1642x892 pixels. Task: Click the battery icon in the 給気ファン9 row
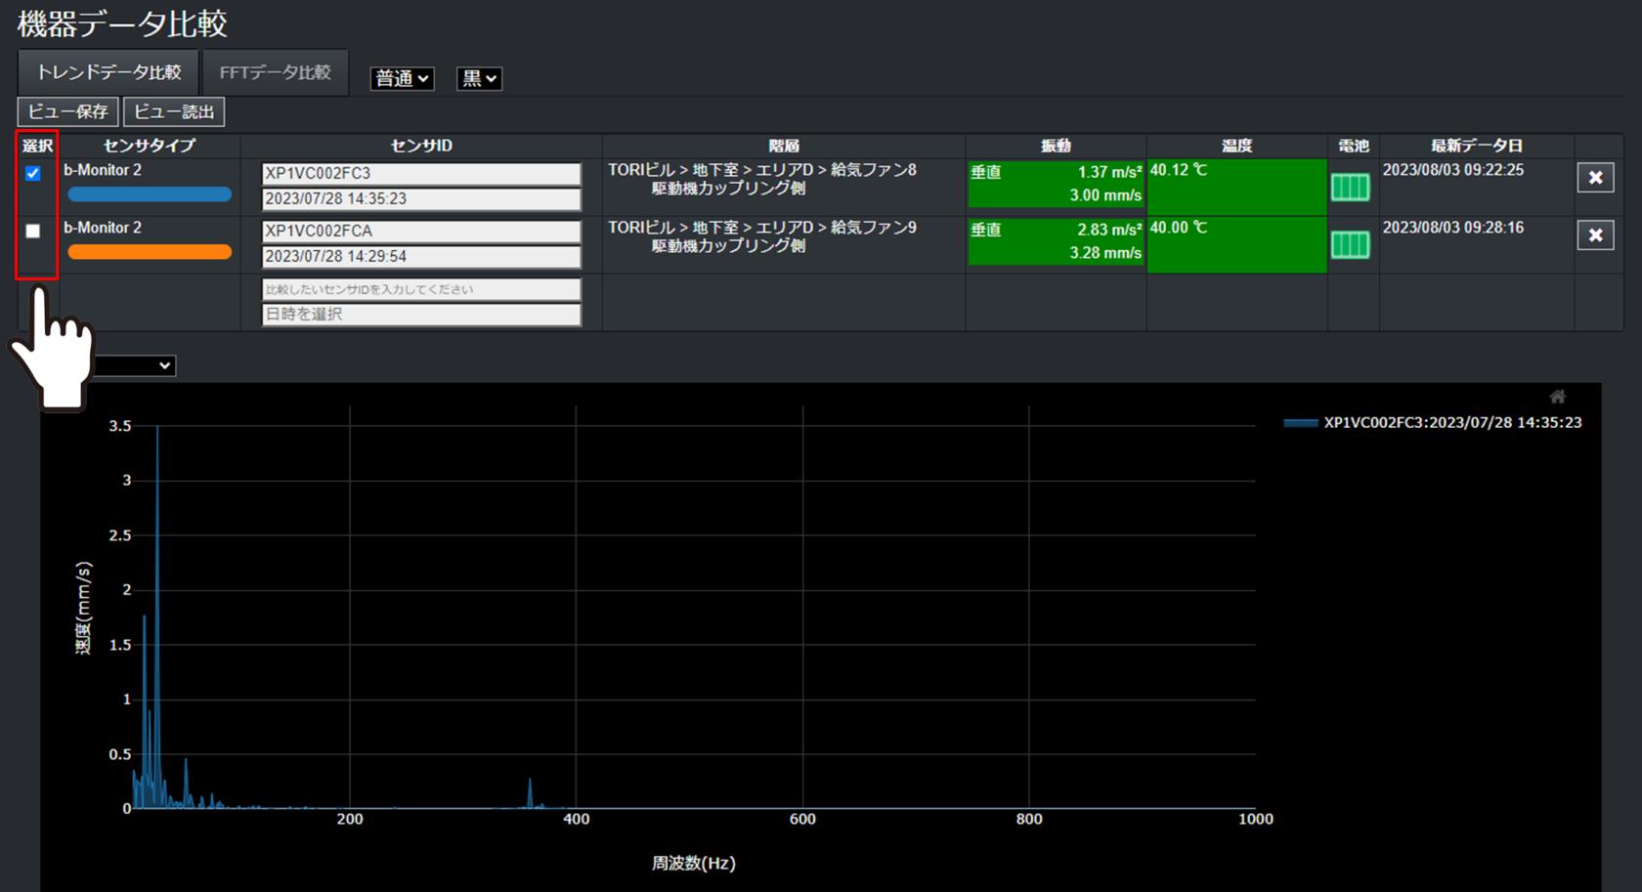[x=1350, y=245]
